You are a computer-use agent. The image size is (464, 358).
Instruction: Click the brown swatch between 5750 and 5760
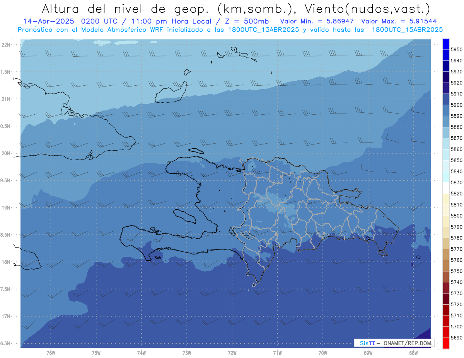point(446,265)
